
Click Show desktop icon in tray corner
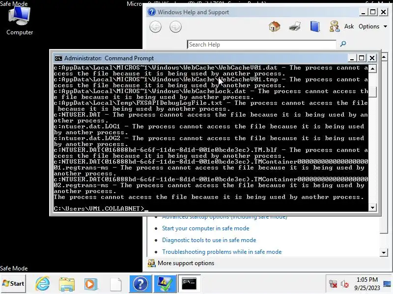[x=387, y=284]
